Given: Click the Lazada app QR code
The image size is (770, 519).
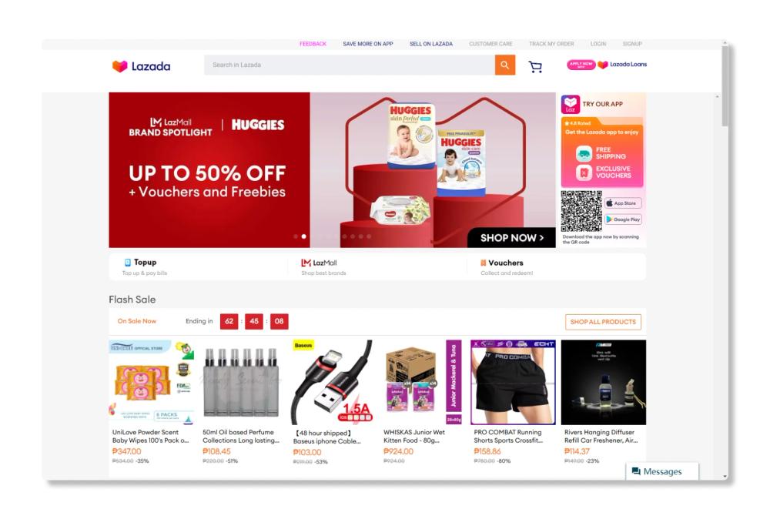Looking at the screenshot, I should tap(581, 211).
